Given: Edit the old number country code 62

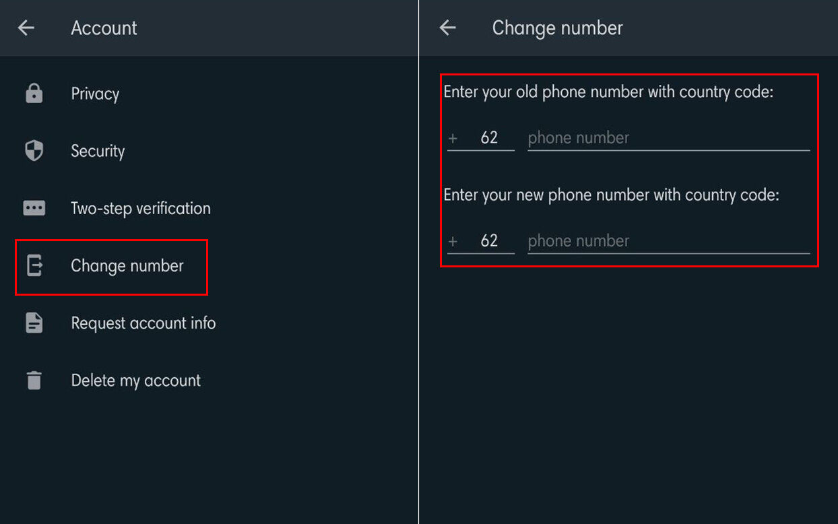Looking at the screenshot, I should point(488,138).
